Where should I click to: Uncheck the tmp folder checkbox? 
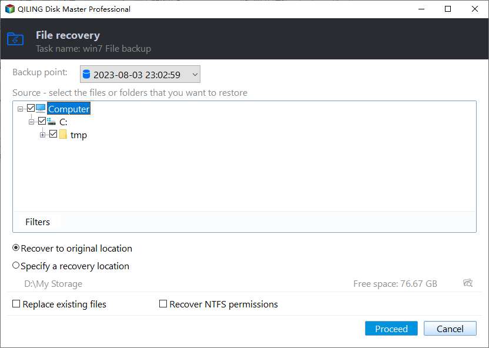point(53,134)
